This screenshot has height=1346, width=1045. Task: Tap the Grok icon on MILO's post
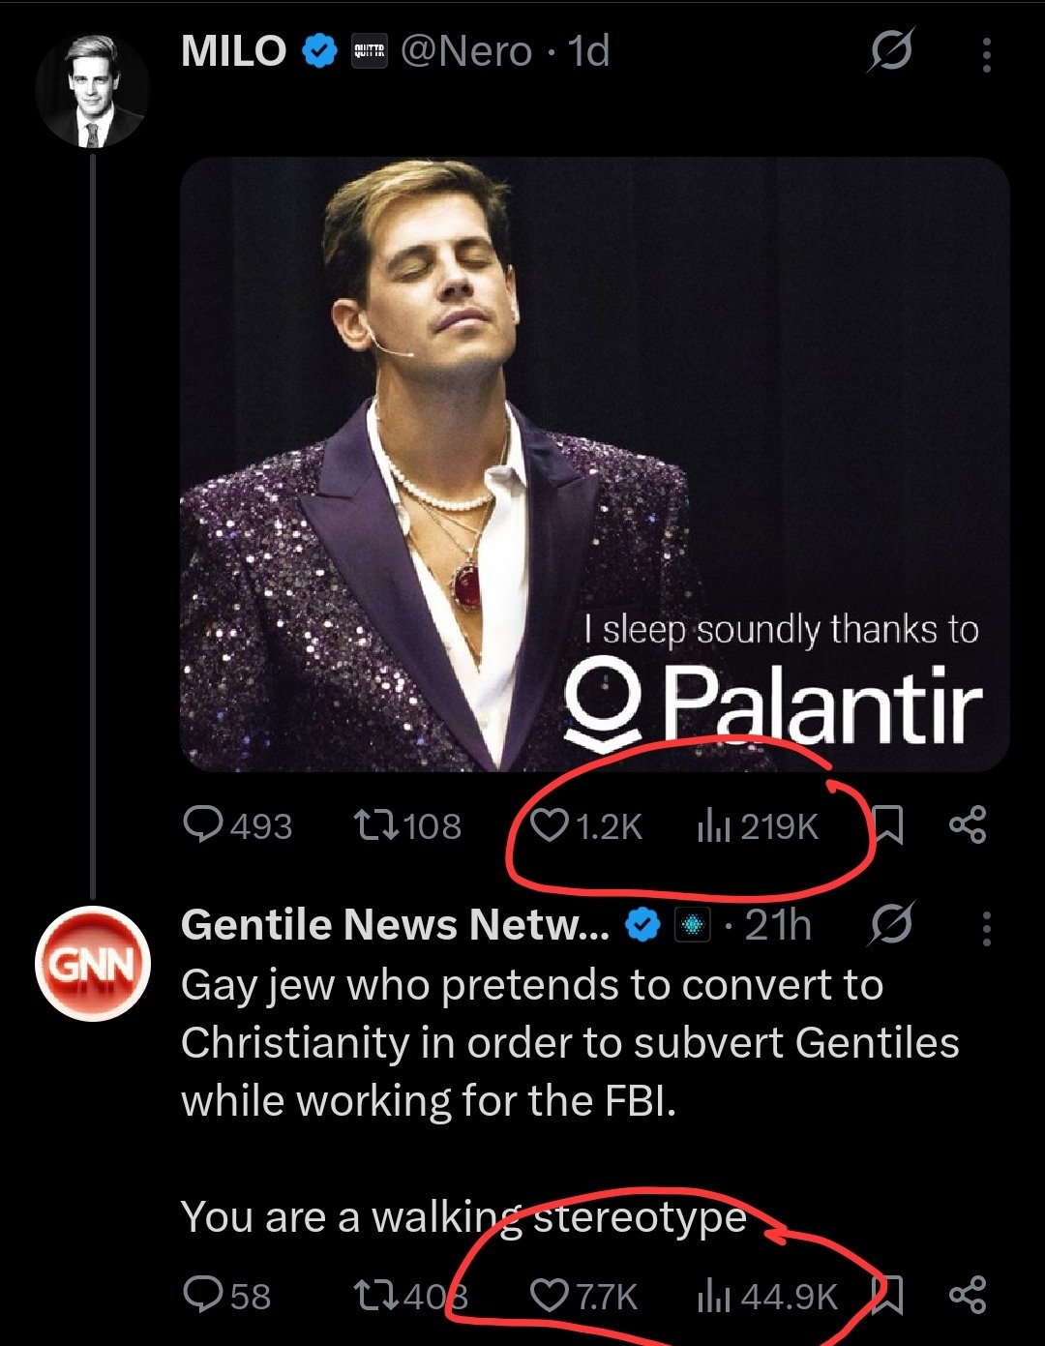pos(889,51)
